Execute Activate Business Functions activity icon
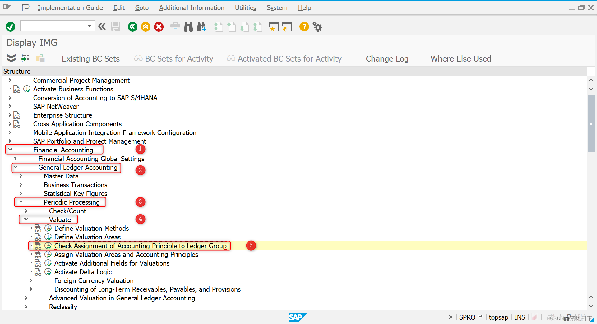 [27, 89]
